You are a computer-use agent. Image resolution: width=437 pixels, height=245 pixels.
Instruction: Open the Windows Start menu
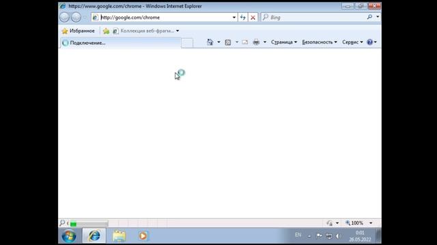(69, 236)
